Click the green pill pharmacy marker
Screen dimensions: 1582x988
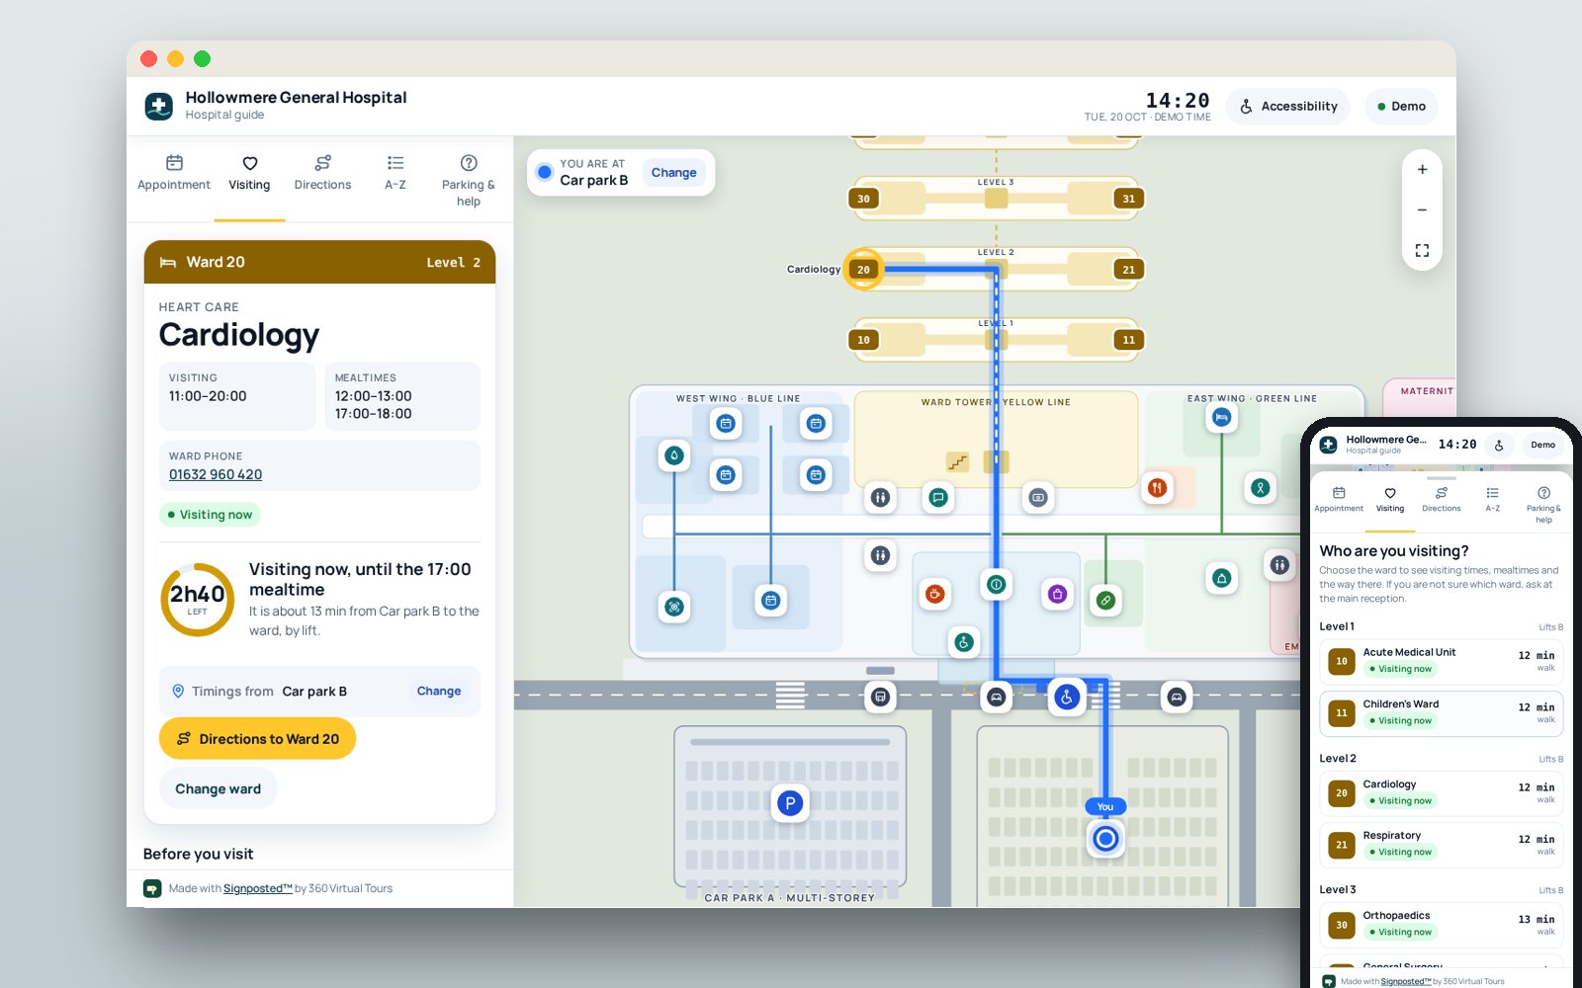pos(1105,600)
